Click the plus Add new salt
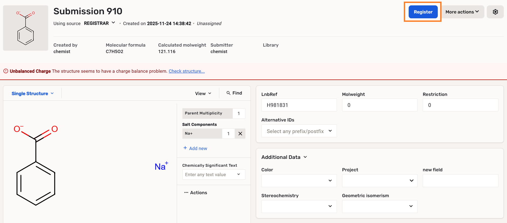This screenshot has height=223, width=507. click(x=195, y=148)
